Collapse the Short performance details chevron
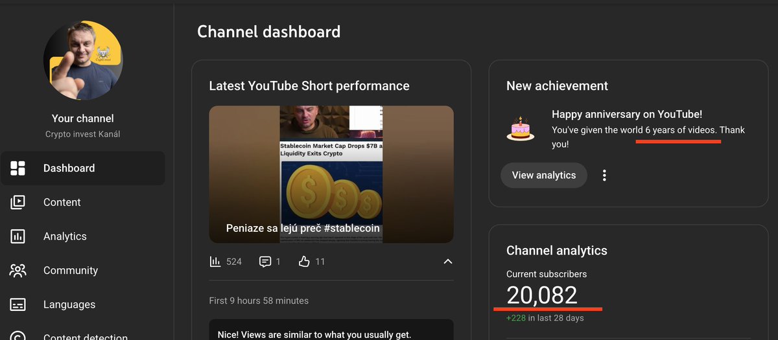 point(447,262)
